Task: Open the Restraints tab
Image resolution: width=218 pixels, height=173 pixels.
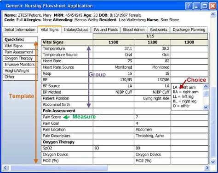Action: [159, 30]
